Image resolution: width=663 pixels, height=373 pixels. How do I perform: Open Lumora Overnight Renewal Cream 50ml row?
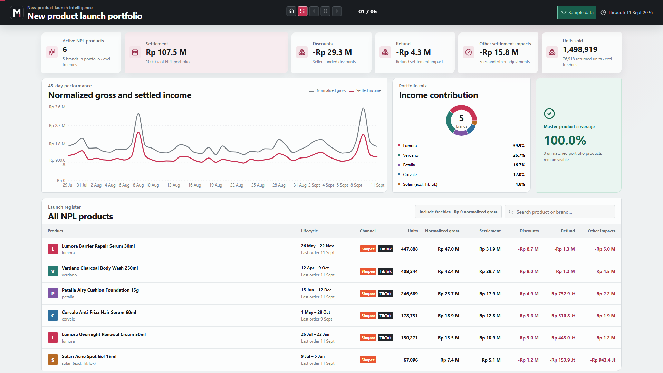331,338
